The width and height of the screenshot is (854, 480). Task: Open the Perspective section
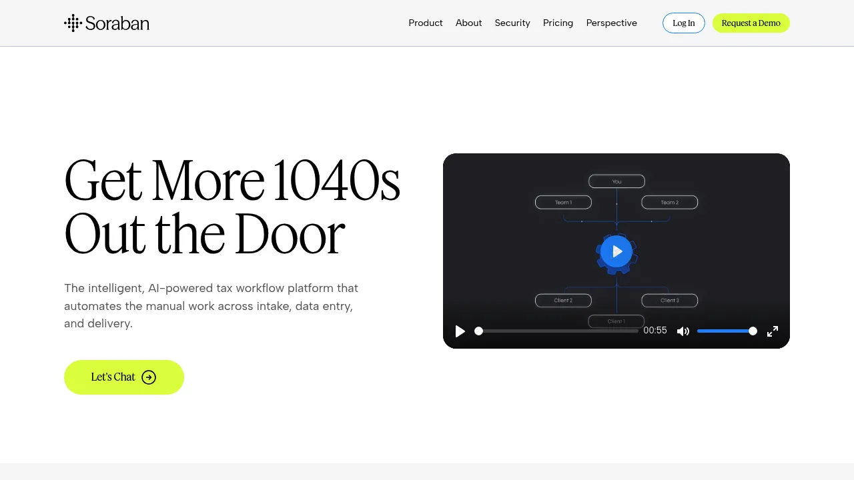pyautogui.click(x=612, y=23)
